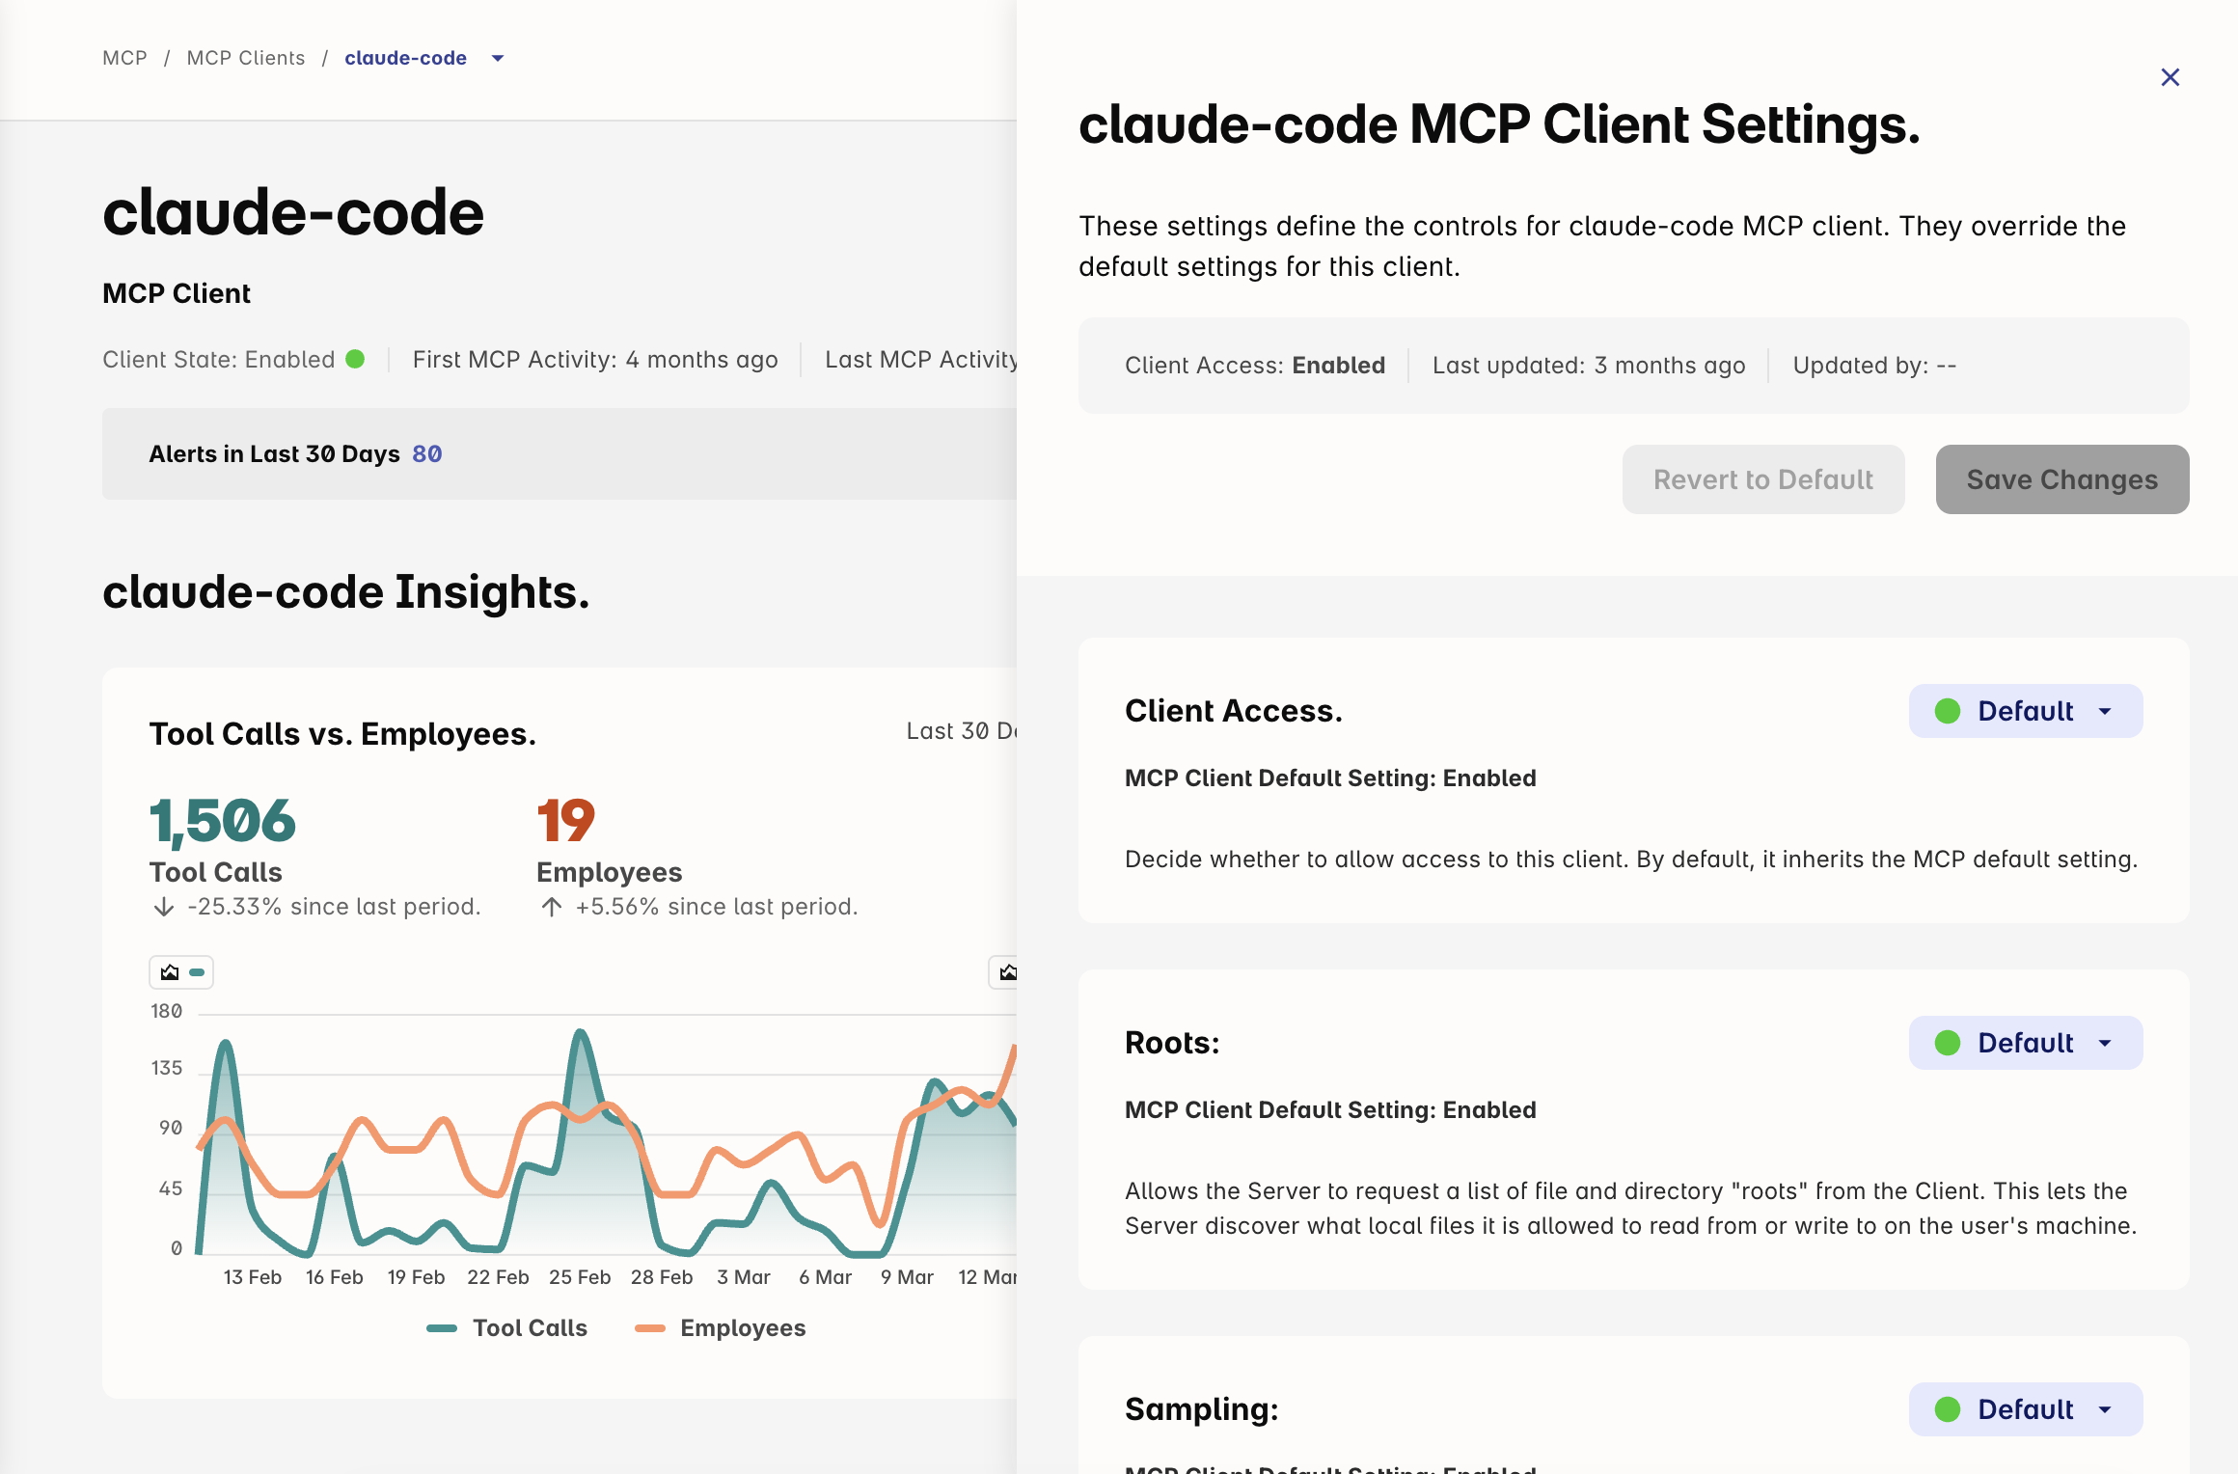
Task: Click the partially visible Employees chart type icon
Action: pos(1007,972)
